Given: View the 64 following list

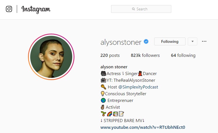Looking at the screenshot, I should 183,55.
